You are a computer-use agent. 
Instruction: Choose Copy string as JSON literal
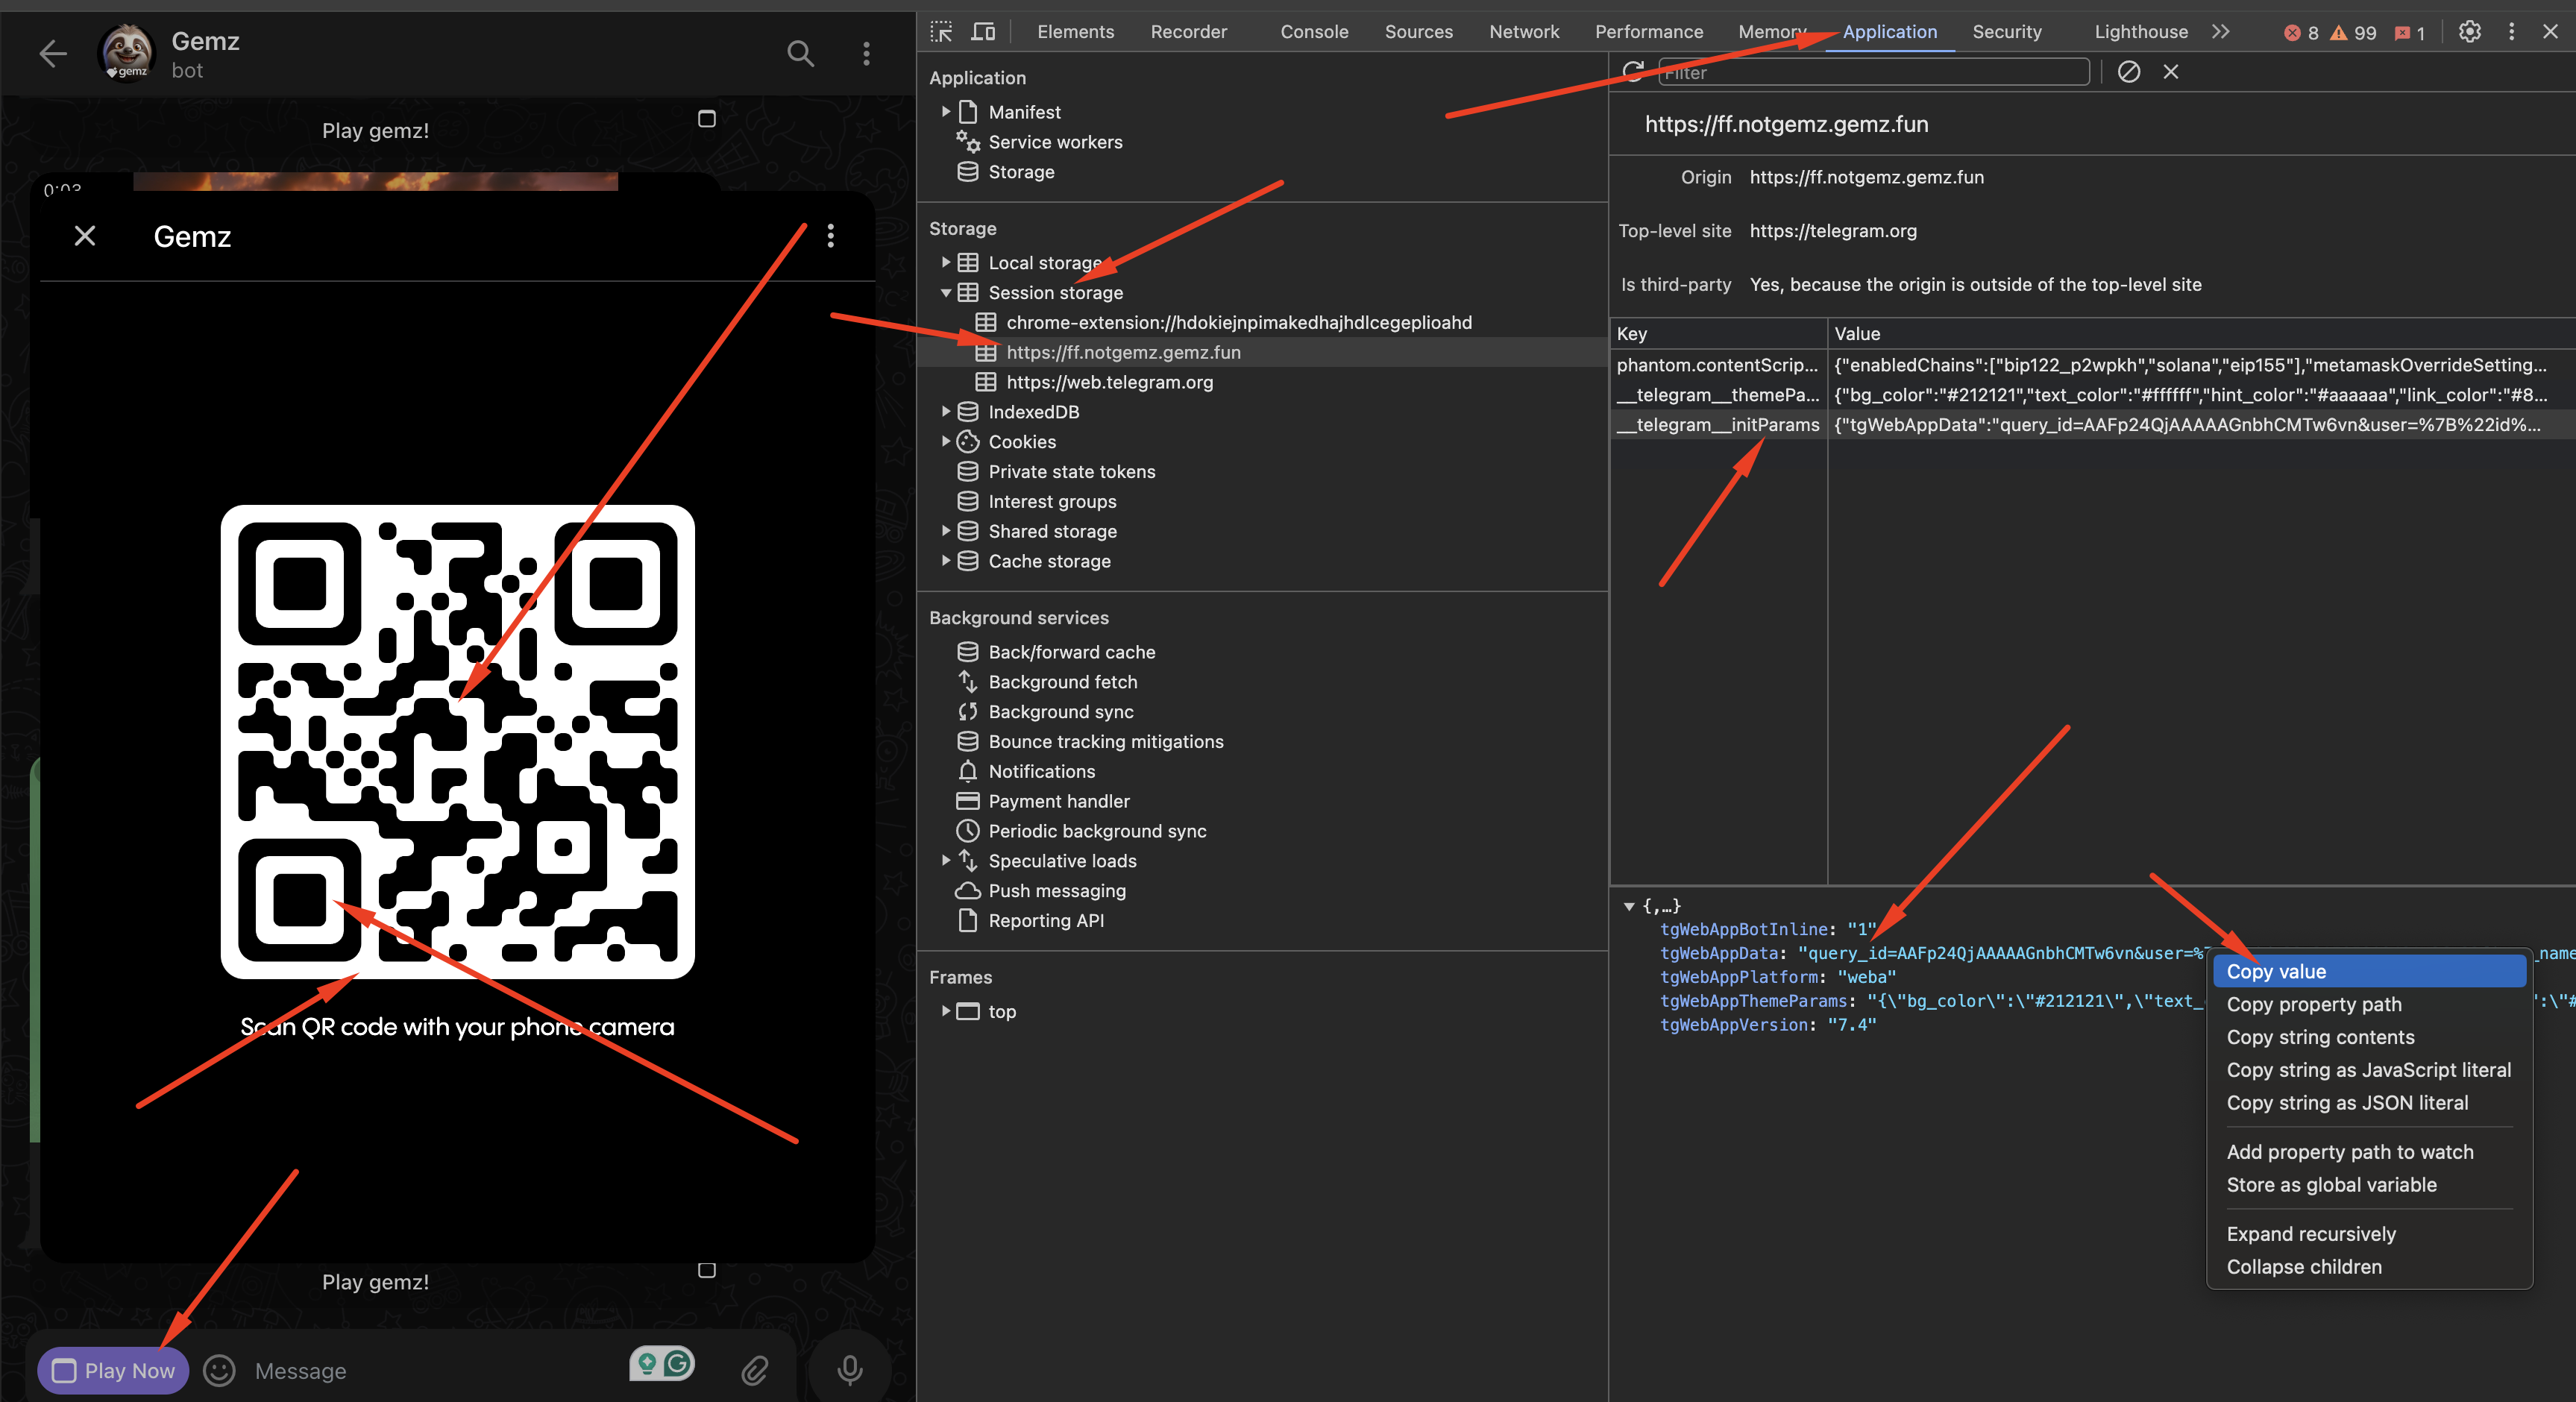tap(2346, 1102)
